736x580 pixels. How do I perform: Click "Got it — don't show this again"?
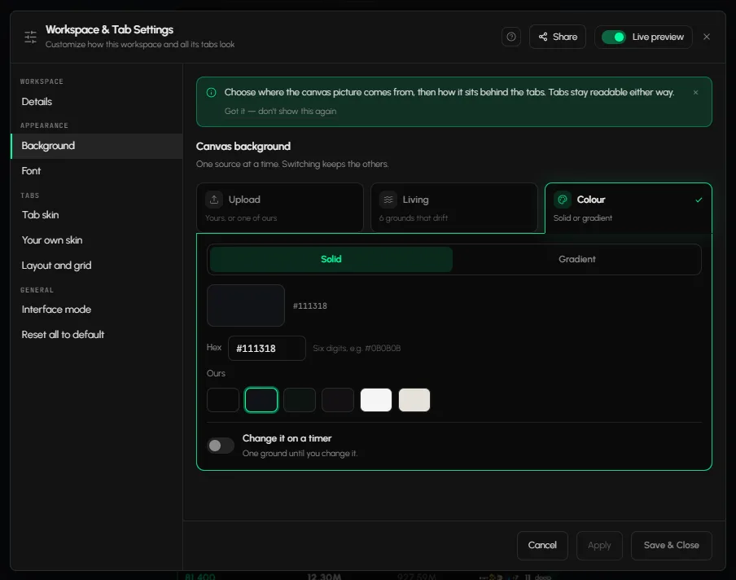pos(280,112)
